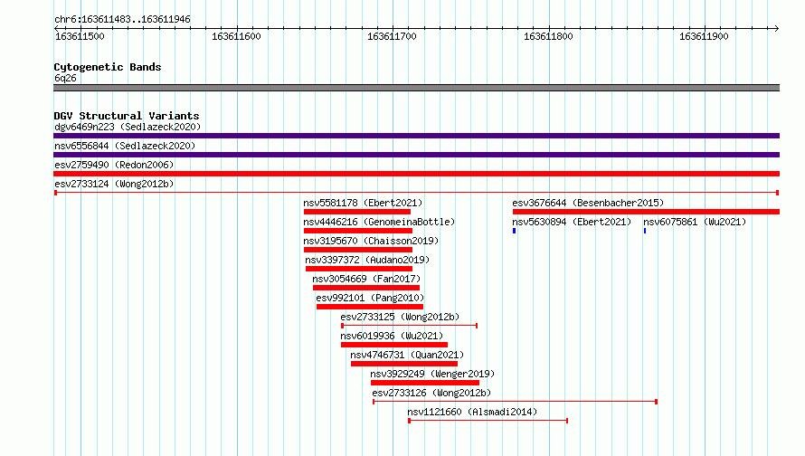Click the thin red line of esv2733125
805x456 pixels.
[409, 326]
